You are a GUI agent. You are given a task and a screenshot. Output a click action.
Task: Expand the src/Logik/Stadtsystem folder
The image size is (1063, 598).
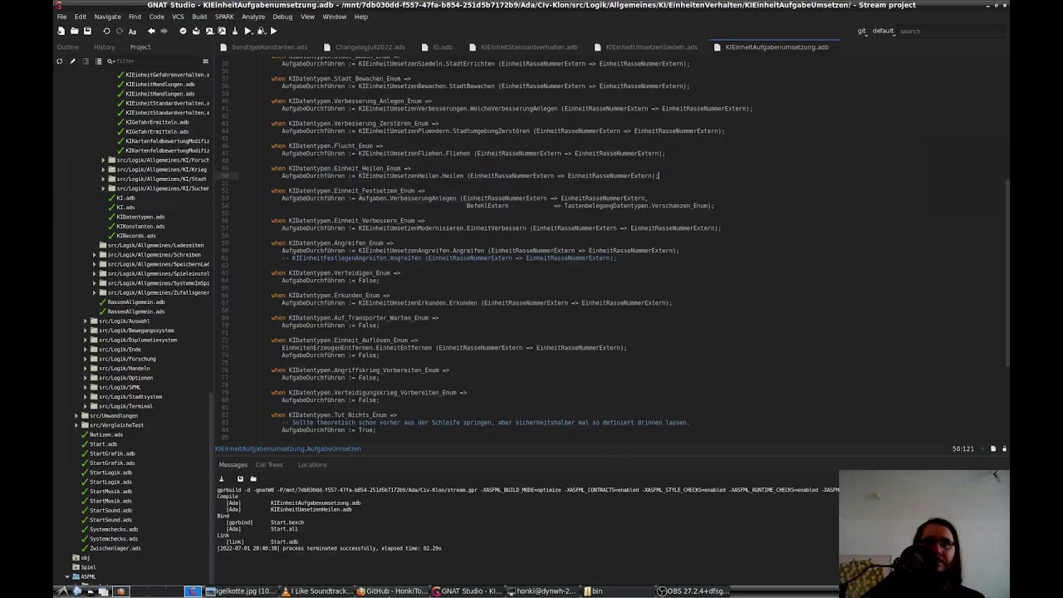(85, 396)
